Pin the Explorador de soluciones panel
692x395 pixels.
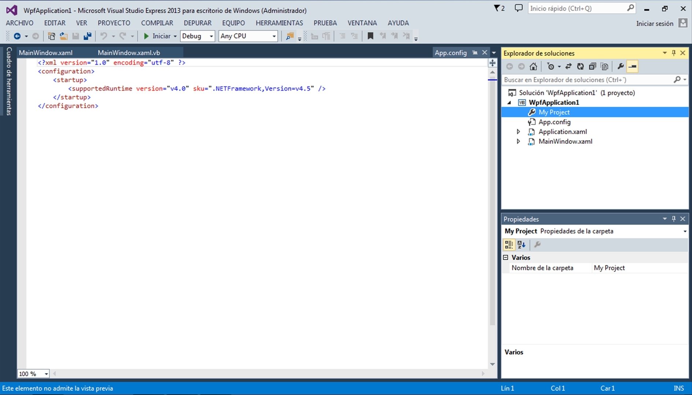[674, 53]
